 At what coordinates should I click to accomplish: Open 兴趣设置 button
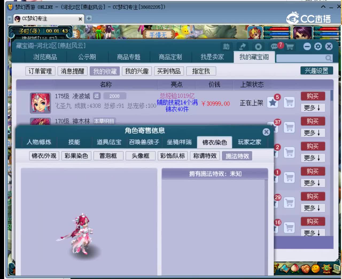tap(317, 71)
